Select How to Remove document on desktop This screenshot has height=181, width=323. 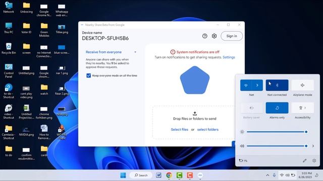tap(44, 132)
